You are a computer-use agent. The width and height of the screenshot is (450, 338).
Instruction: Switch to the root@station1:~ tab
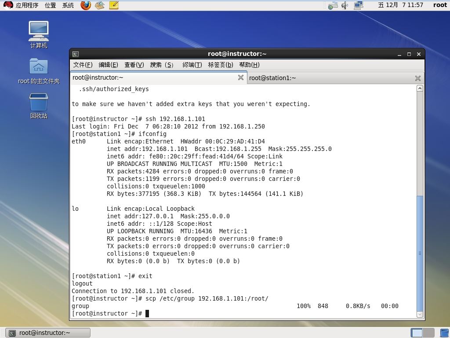click(x=335, y=78)
